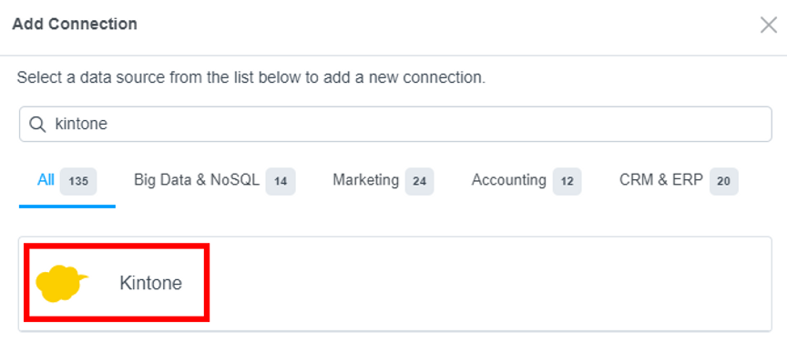Screen dimensions: 787x342
Task: Click the blue underline beneath the All tab
Action: pyautogui.click(x=67, y=206)
